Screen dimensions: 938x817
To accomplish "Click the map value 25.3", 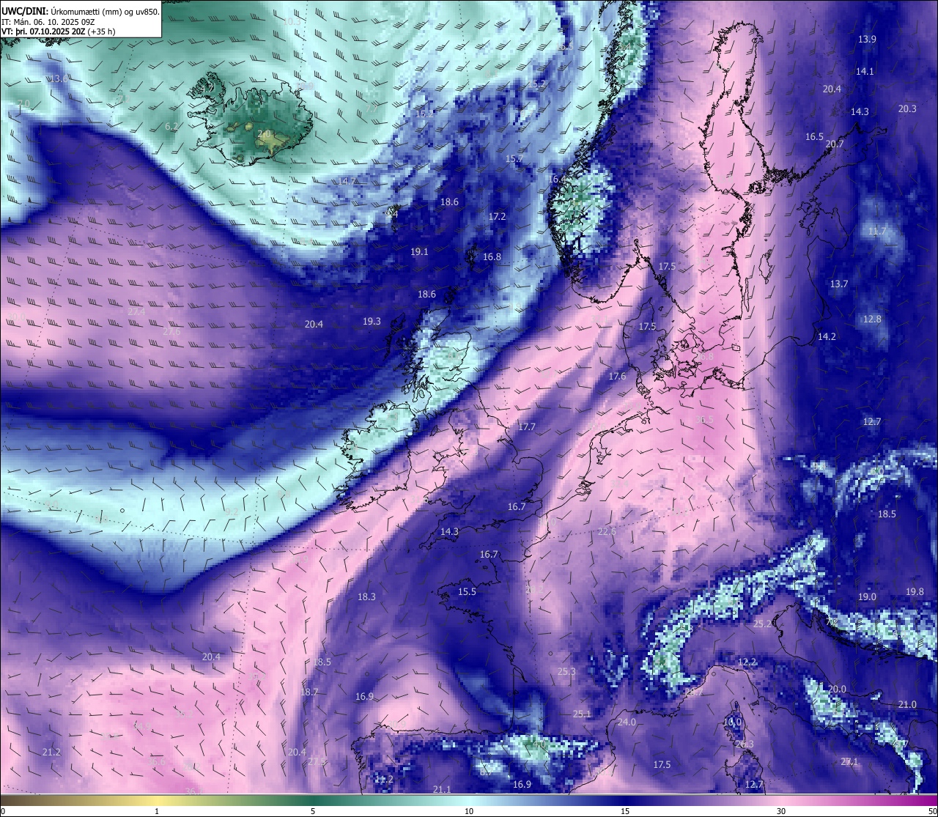I will 566,671.
